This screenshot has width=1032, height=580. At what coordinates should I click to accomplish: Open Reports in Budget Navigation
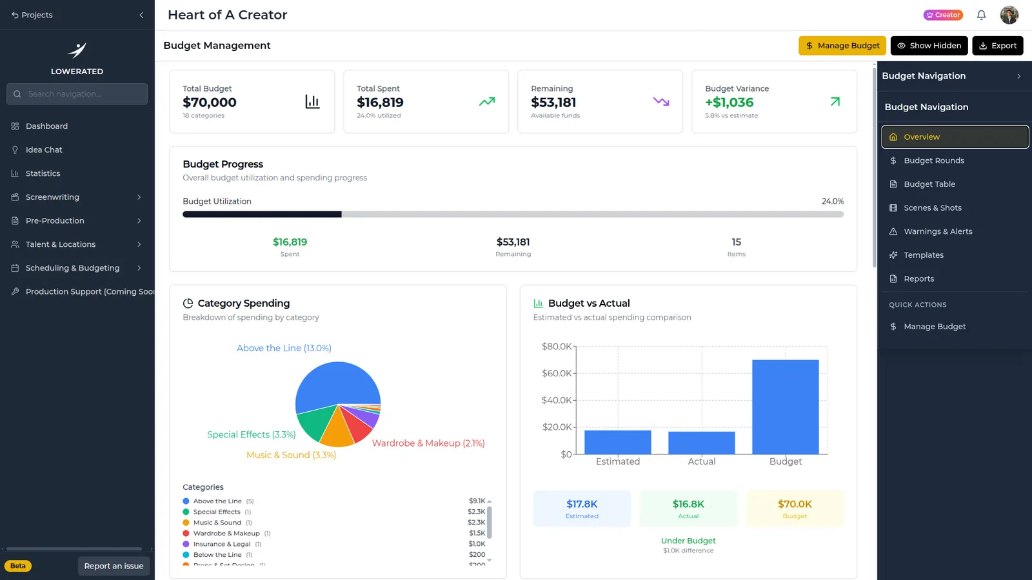pos(955,279)
